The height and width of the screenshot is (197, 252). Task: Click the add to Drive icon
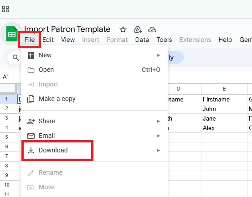(x=138, y=30)
